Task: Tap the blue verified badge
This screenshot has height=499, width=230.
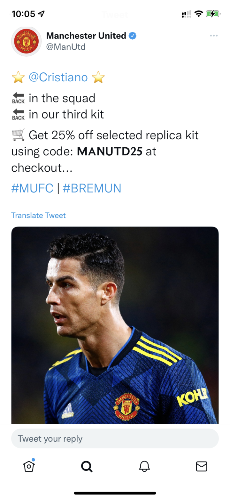Action: point(133,36)
